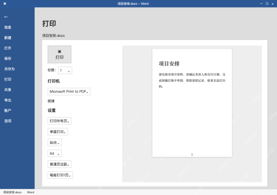Click page number 1 in preview
The image size is (277, 195).
(x=192, y=154)
